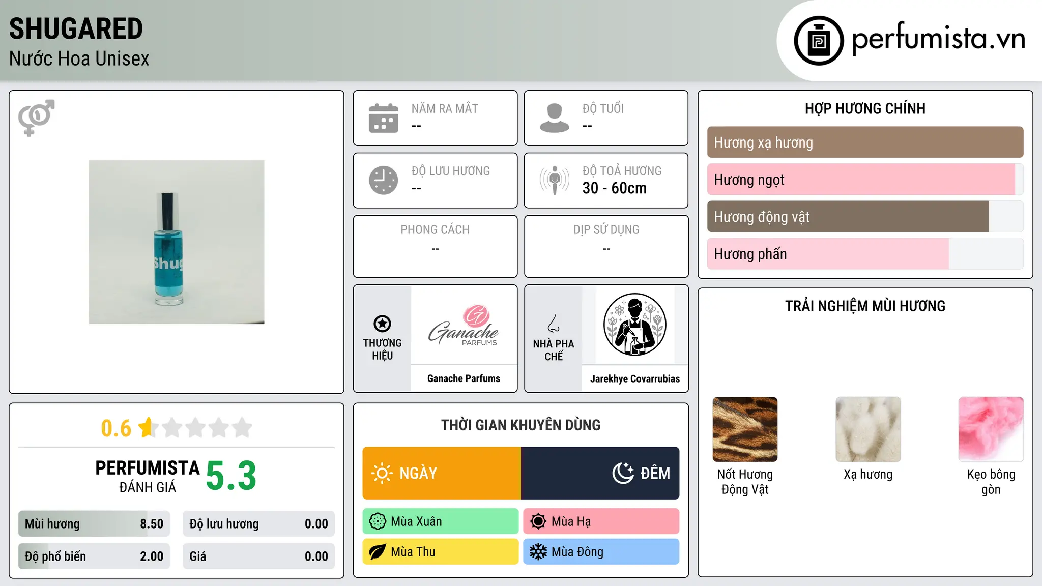Click the SHUGARED product title
The image size is (1042, 586).
[x=76, y=28]
